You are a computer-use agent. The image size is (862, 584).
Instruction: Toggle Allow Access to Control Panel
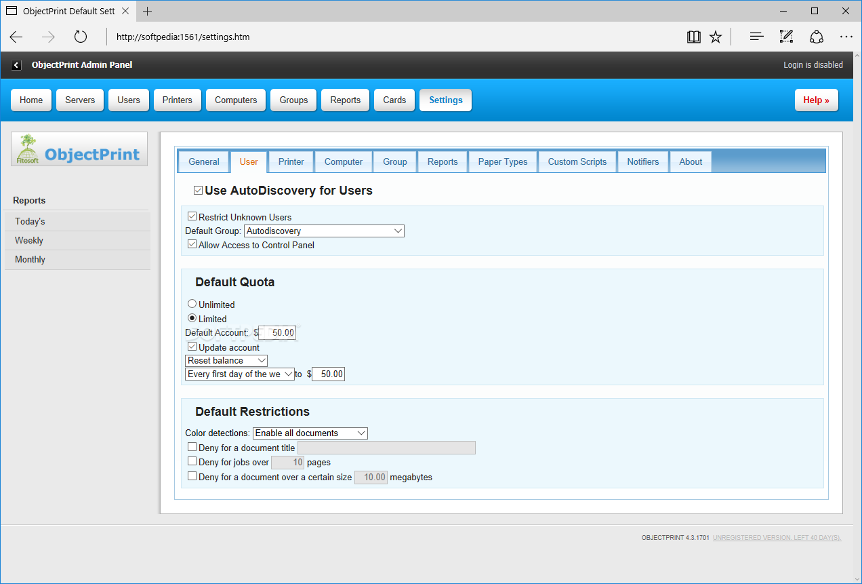point(192,244)
